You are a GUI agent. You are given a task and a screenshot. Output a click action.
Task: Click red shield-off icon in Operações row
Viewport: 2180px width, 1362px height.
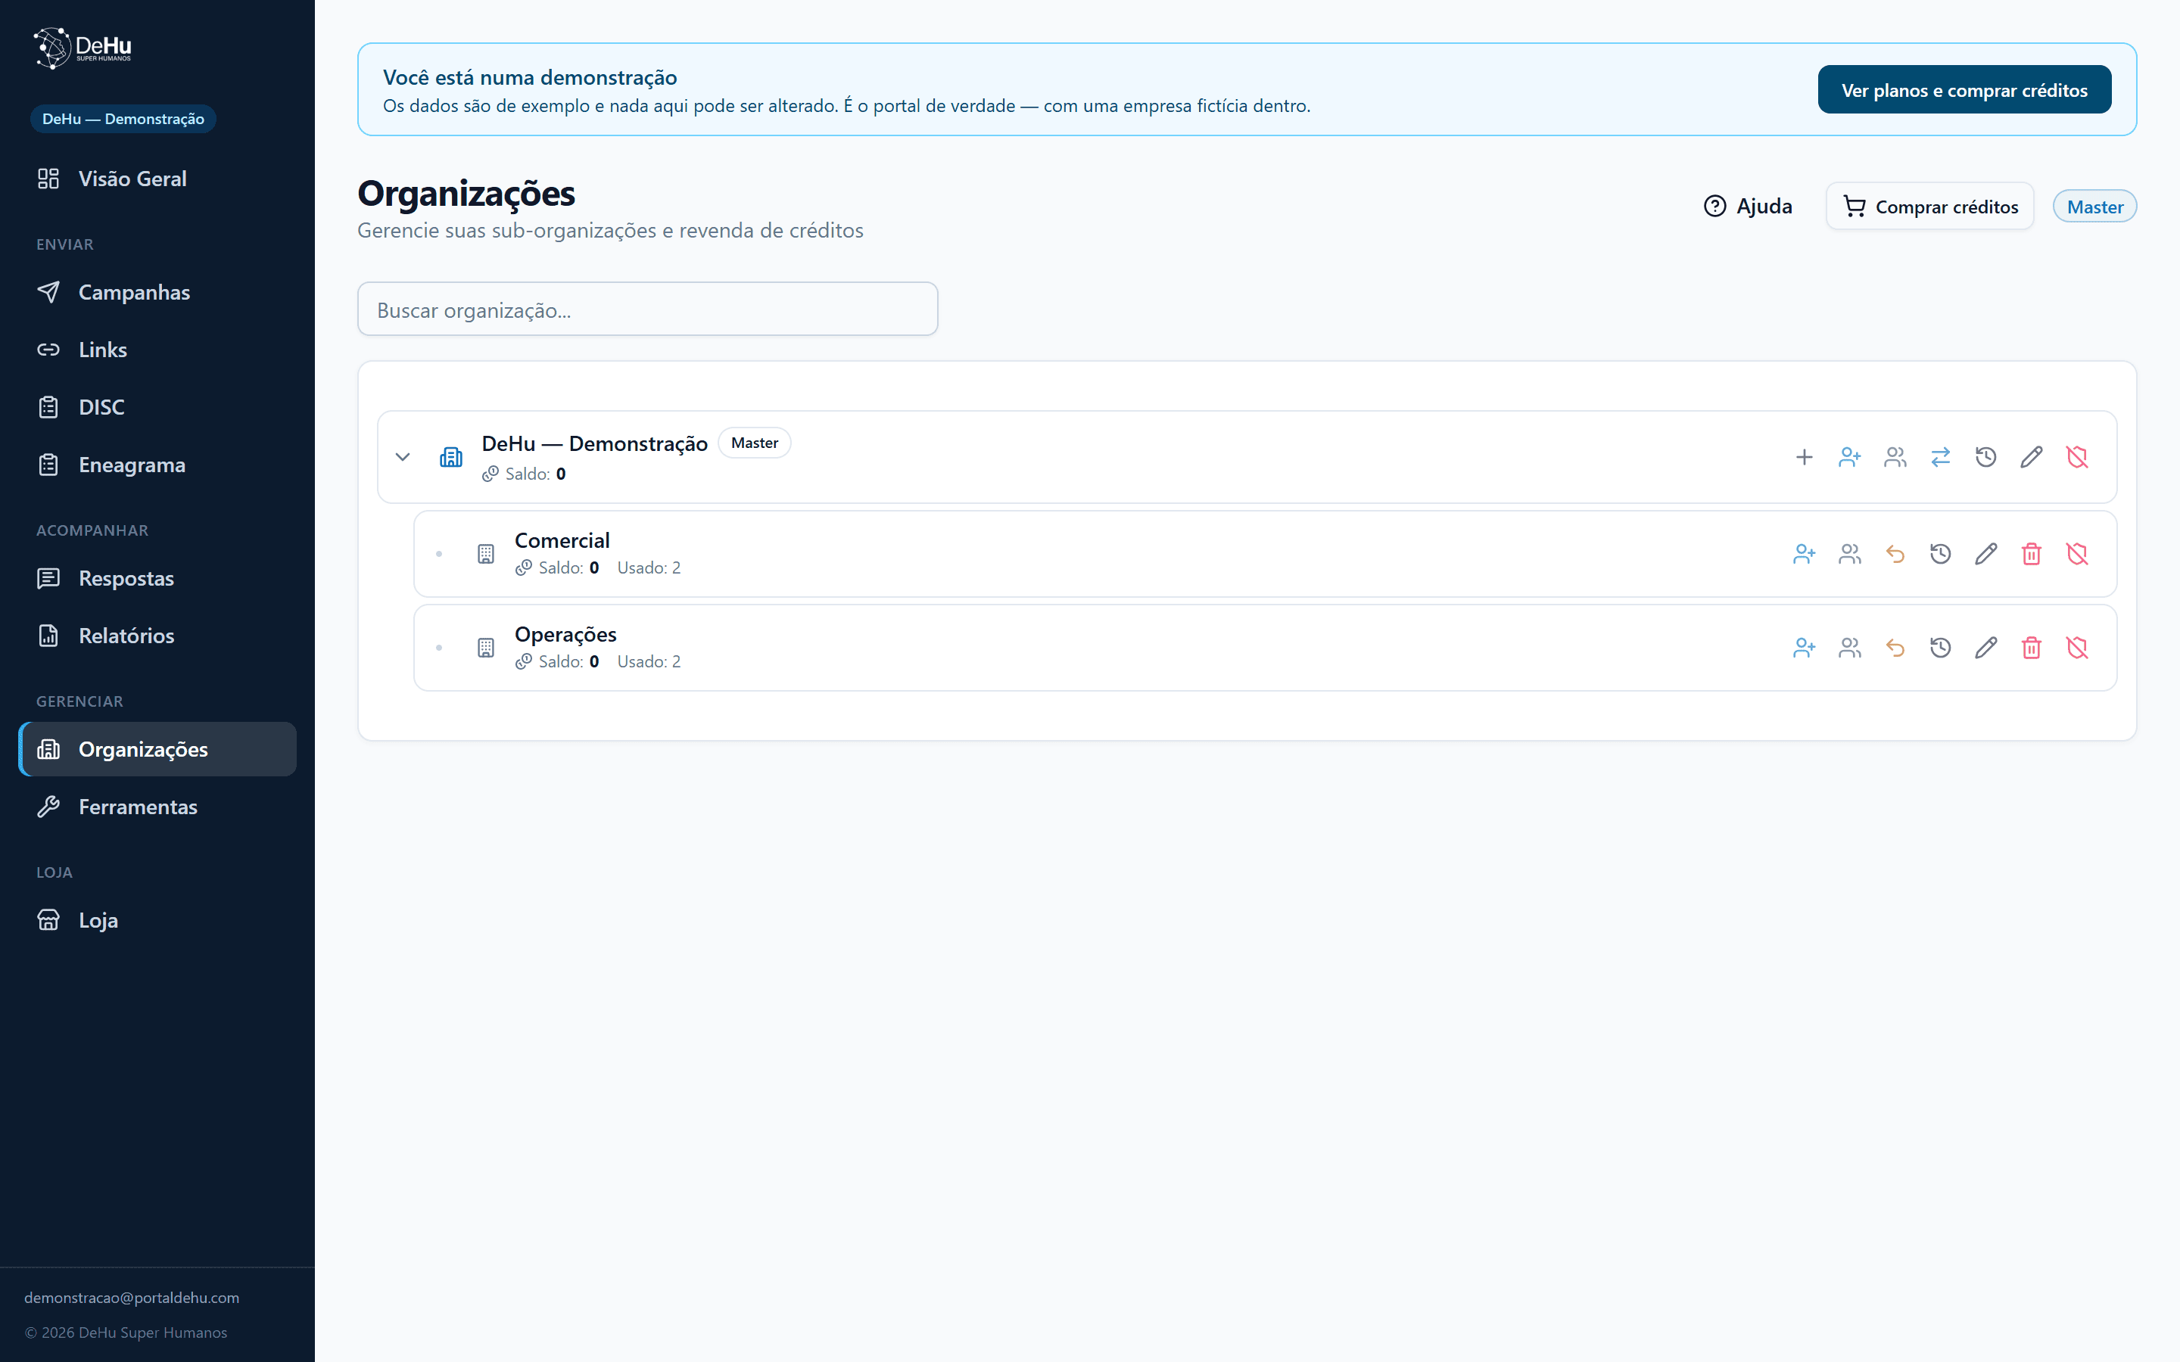click(2076, 648)
